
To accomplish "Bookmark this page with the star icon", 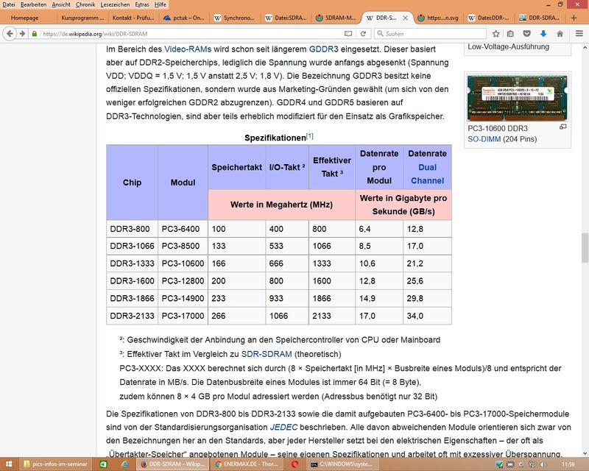I will click(496, 34).
